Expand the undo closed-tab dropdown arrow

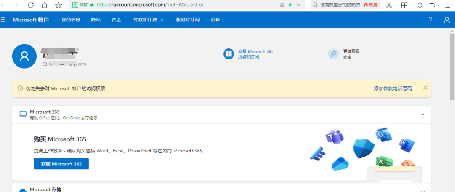pyautogui.click(x=438, y=5)
